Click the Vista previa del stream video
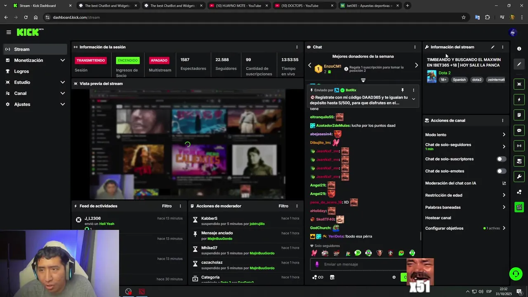Image resolution: width=528 pixels, height=297 pixels. coord(187,144)
